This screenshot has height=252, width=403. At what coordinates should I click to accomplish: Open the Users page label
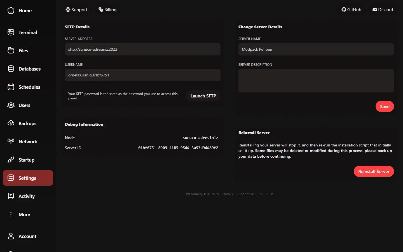point(24,105)
